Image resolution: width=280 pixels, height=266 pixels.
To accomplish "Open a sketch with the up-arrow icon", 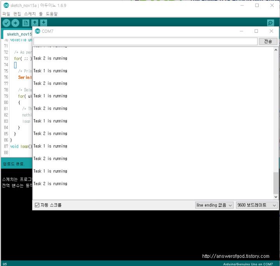I will [35, 23].
